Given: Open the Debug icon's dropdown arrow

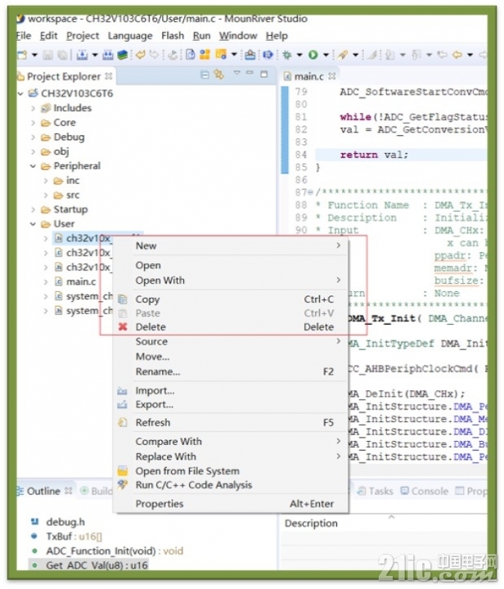Looking at the screenshot, I should point(299,56).
